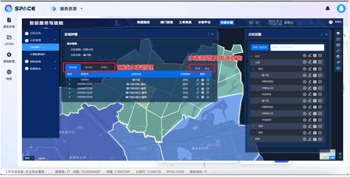350x177 pixels.
Task: Expand the 城西 tree node
Action: (253, 126)
